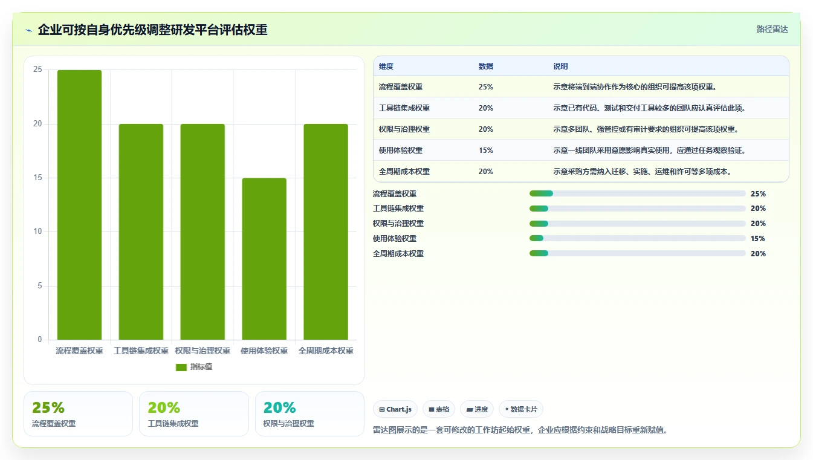
Task: Click the 15% value in the table
Action: [486, 151]
